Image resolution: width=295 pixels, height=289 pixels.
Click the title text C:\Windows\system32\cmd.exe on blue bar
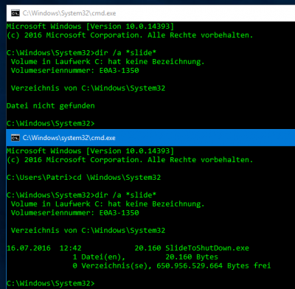point(69,138)
